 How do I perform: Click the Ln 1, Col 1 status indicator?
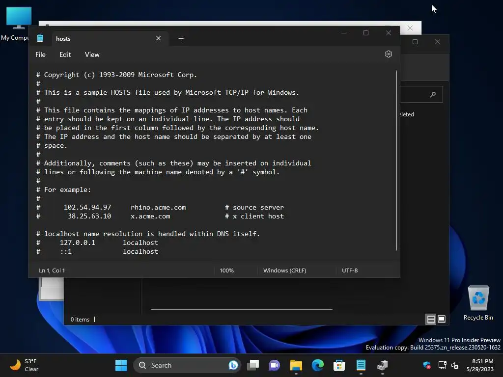52,270
